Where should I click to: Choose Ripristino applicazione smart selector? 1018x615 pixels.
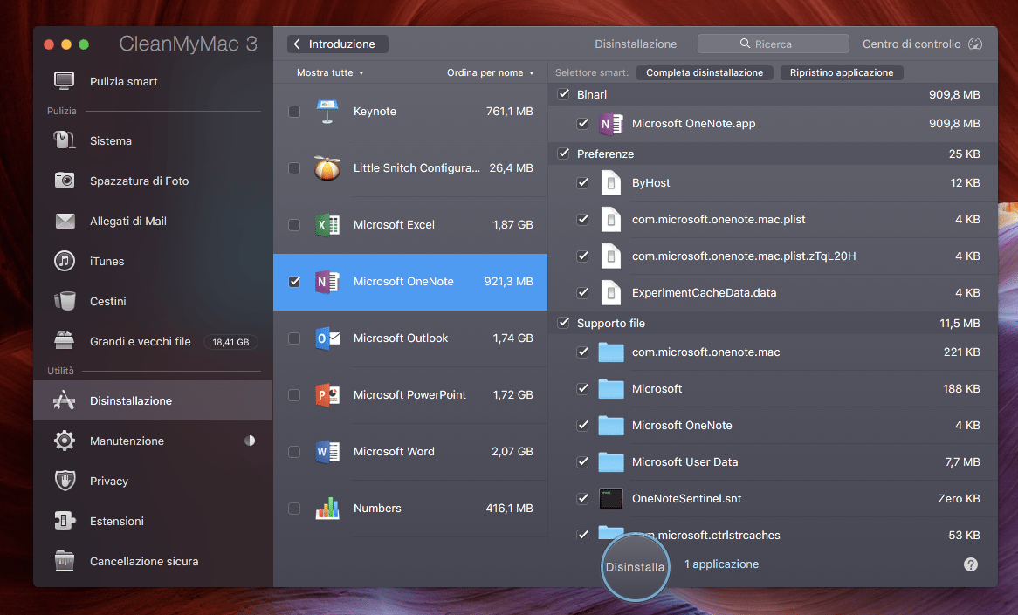[x=841, y=73]
